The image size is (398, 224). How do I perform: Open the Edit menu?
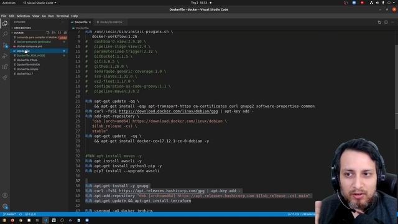click(x=11, y=16)
